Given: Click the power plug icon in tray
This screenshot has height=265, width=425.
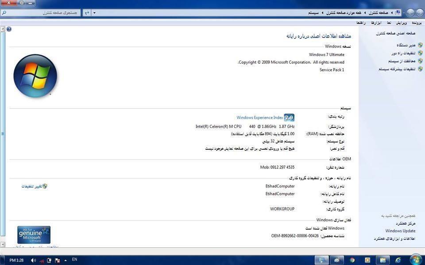Looking at the screenshot, I should (49, 261).
